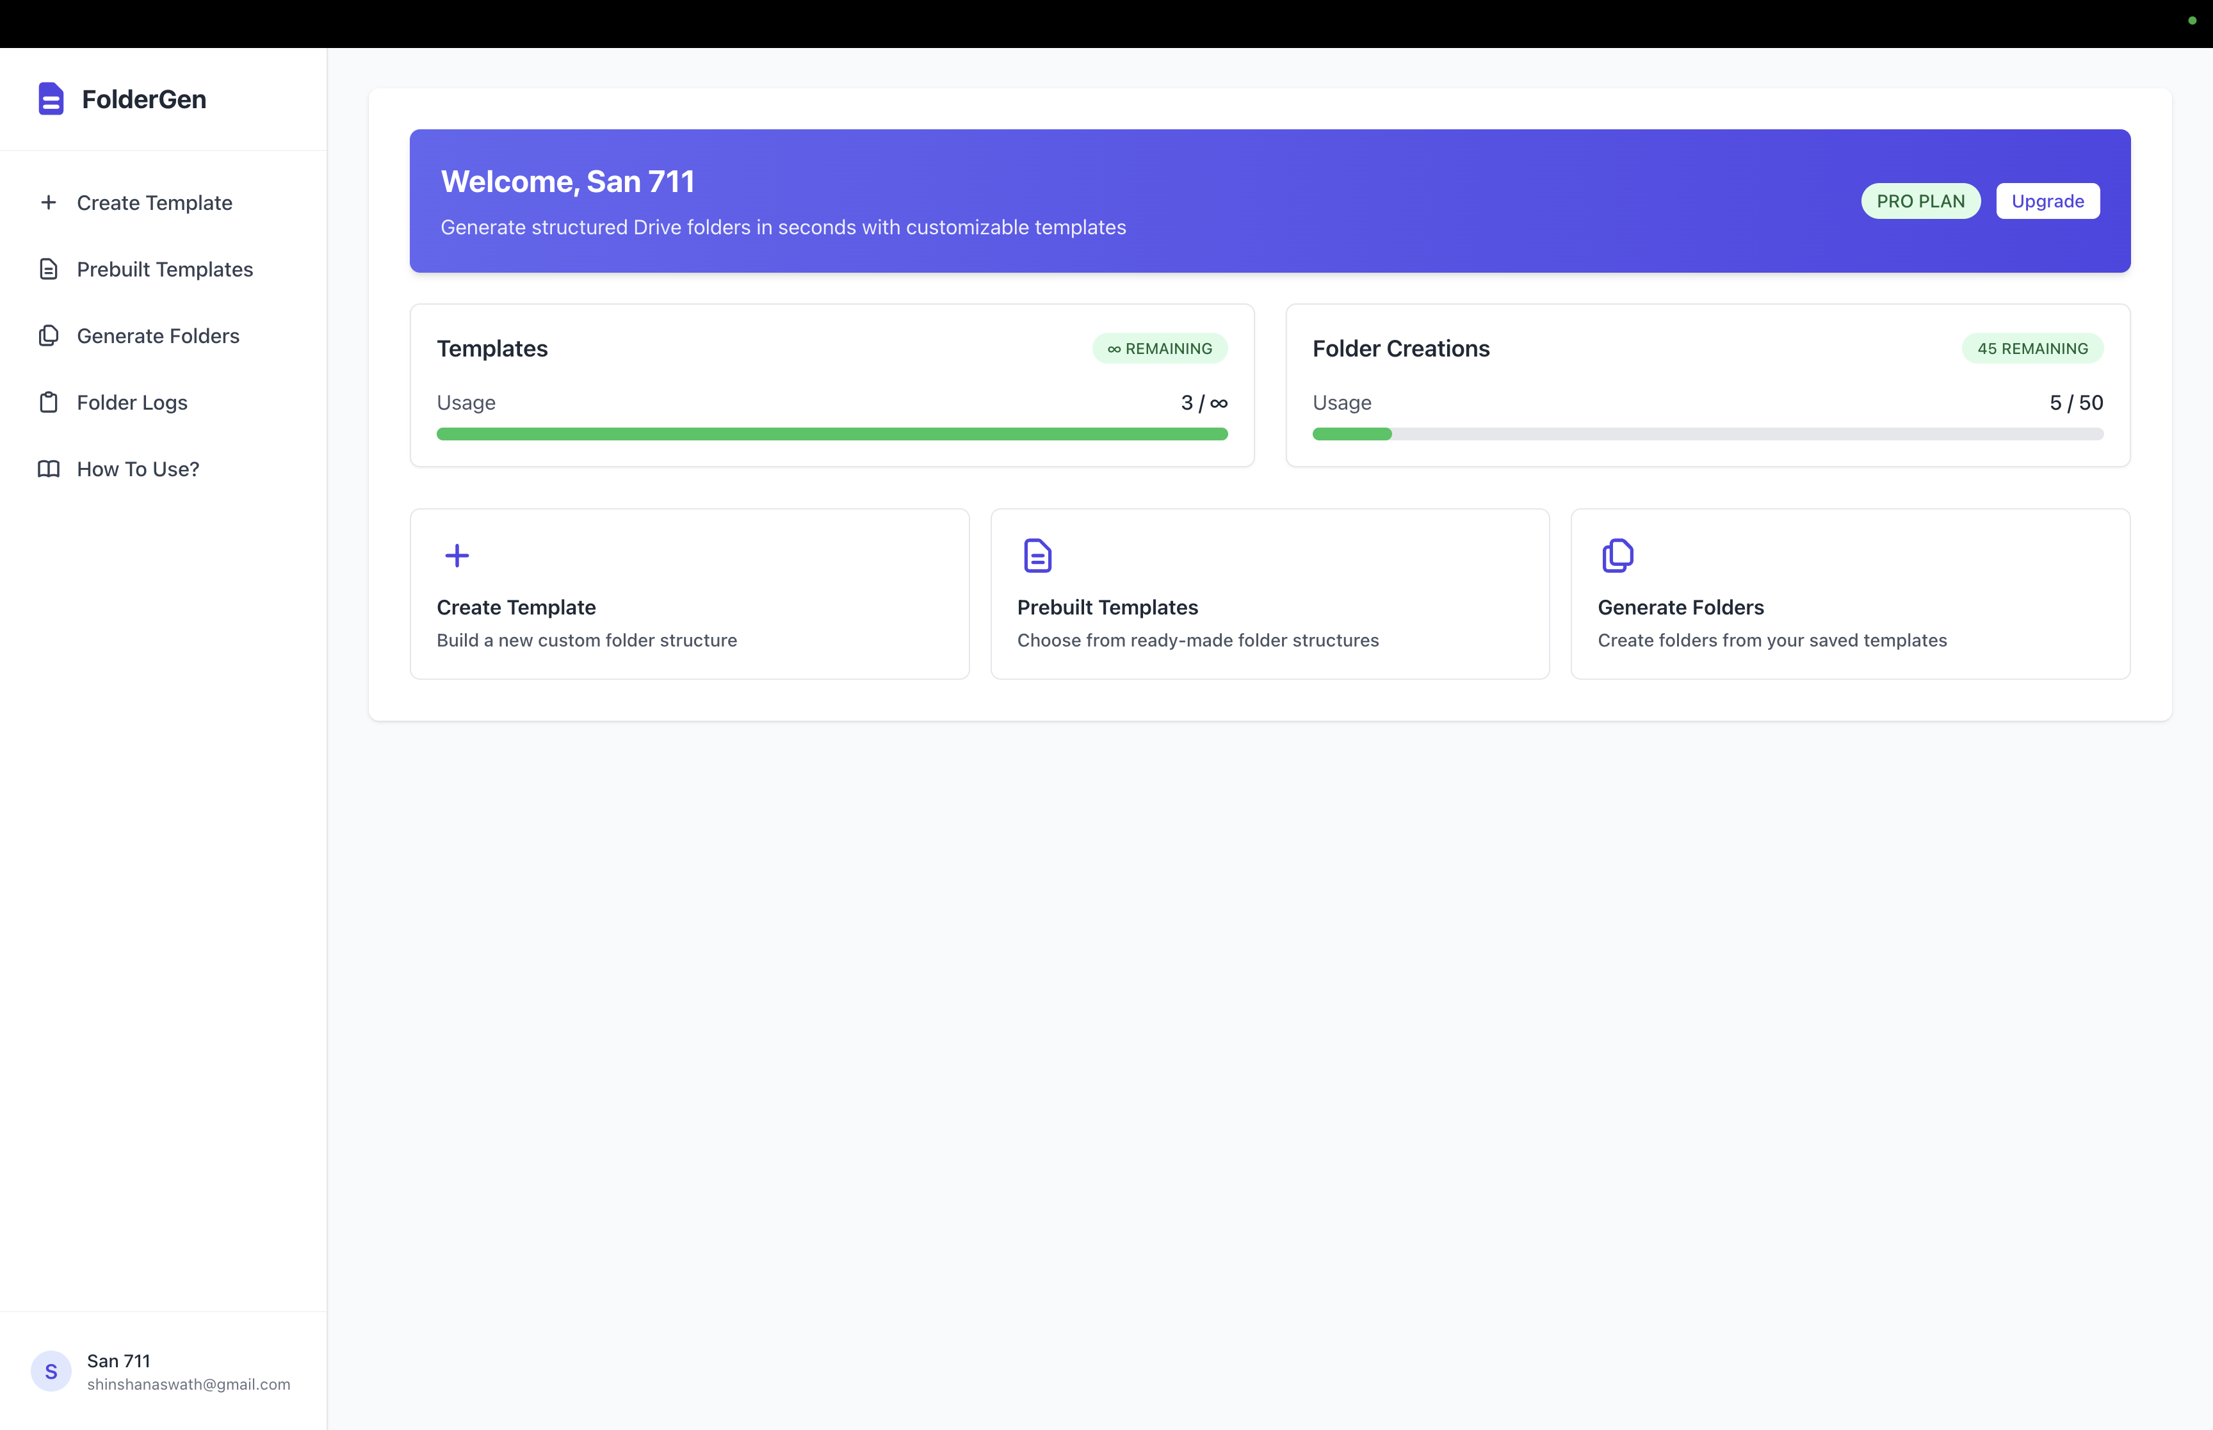Click the plus icon beside Create Template in sidebar

pyautogui.click(x=48, y=202)
